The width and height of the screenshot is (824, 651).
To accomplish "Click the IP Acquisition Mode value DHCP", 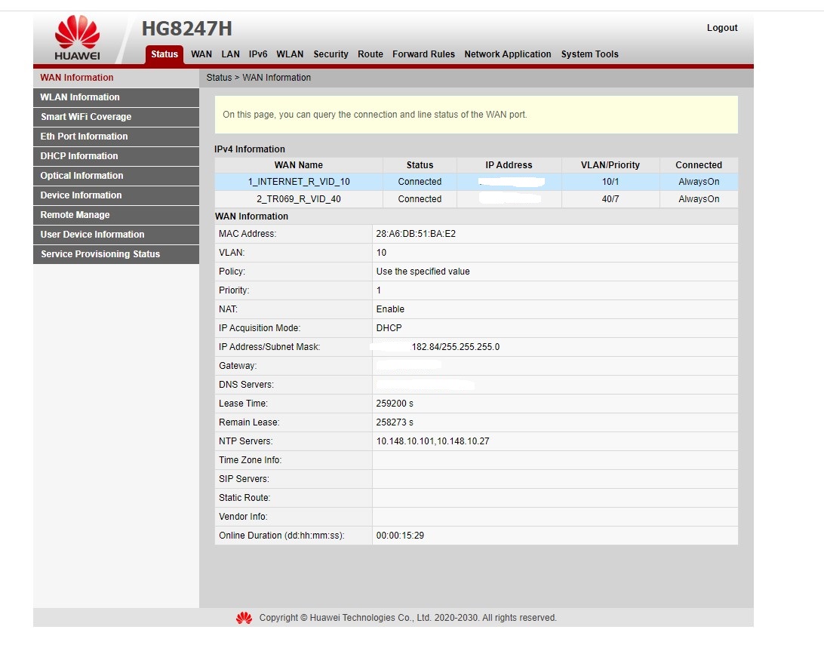I will (389, 328).
